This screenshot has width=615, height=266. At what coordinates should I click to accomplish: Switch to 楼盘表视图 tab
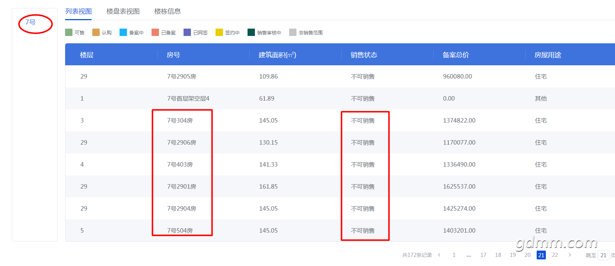click(123, 11)
